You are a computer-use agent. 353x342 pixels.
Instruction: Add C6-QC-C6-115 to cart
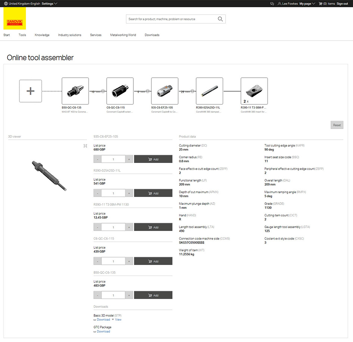point(153,261)
